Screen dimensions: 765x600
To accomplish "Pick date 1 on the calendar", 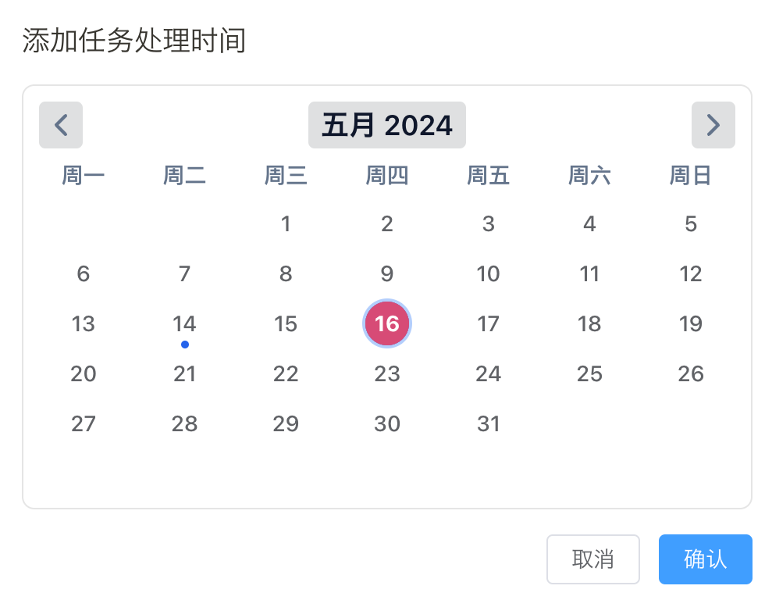I will pyautogui.click(x=286, y=224).
